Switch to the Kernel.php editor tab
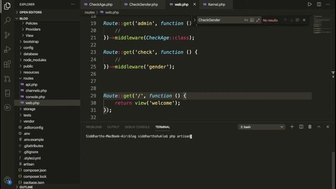Image resolution: width=336 pixels, height=189 pixels. tap(216, 4)
